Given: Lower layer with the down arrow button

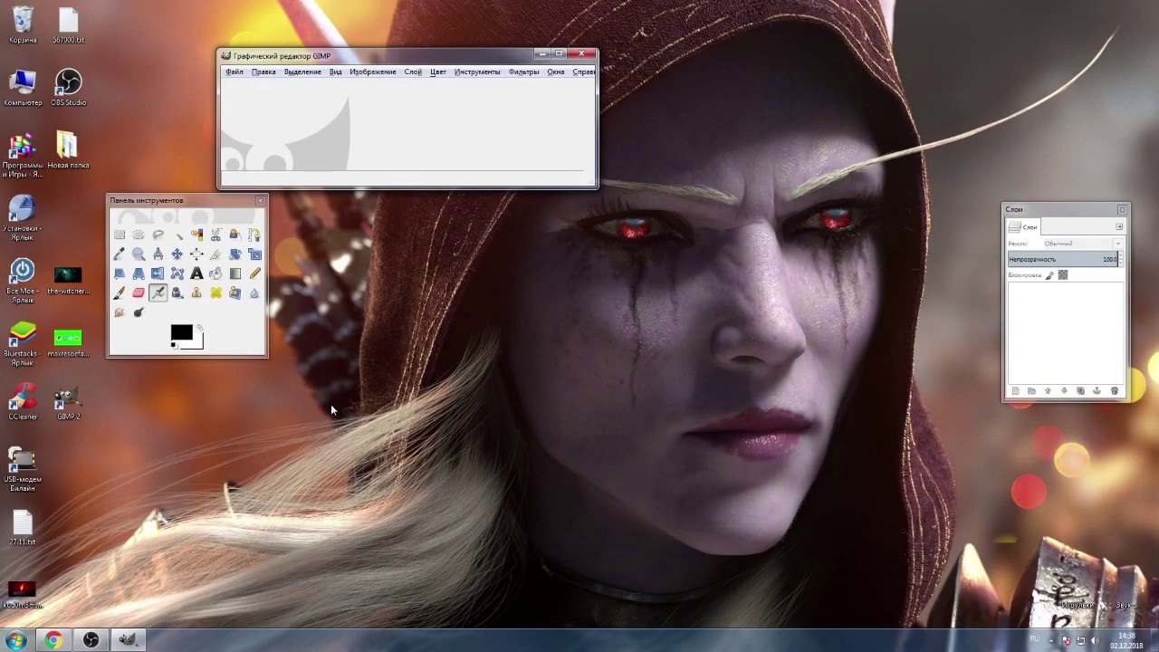Looking at the screenshot, I should click(1064, 391).
